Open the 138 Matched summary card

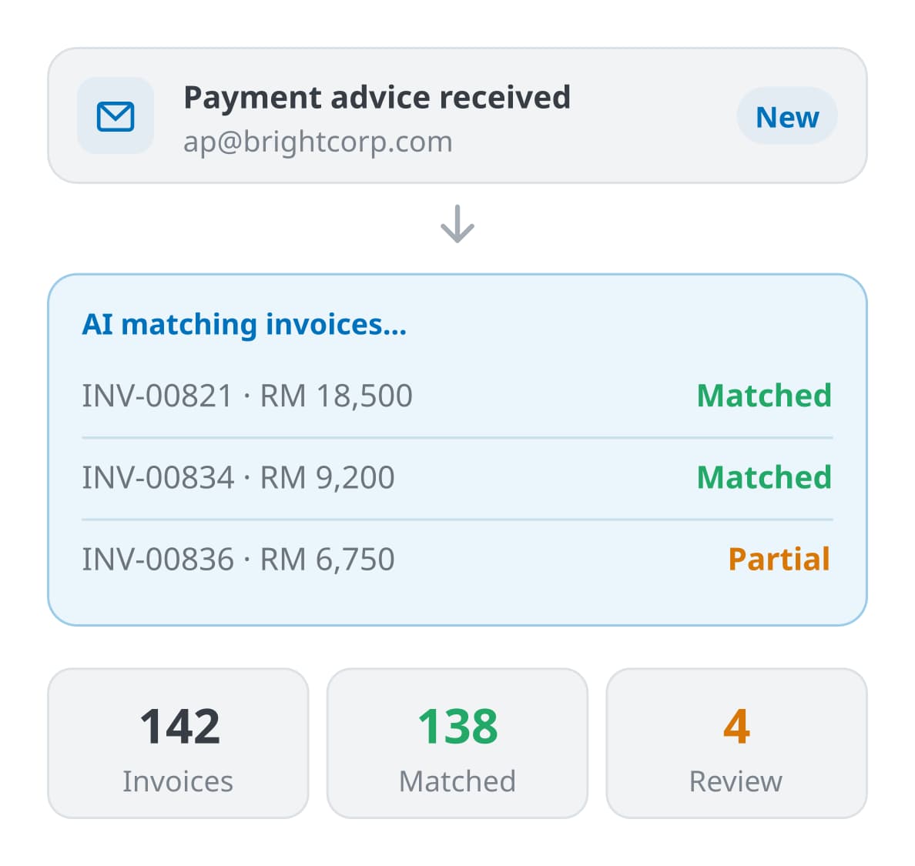point(457,744)
